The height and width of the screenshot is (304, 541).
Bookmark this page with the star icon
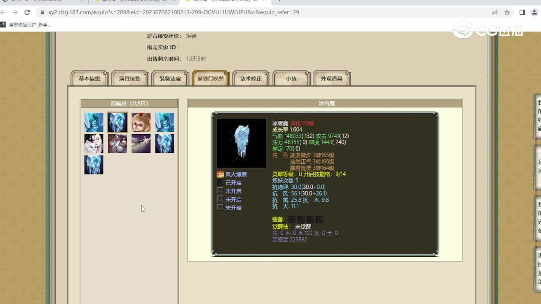pyautogui.click(x=507, y=12)
